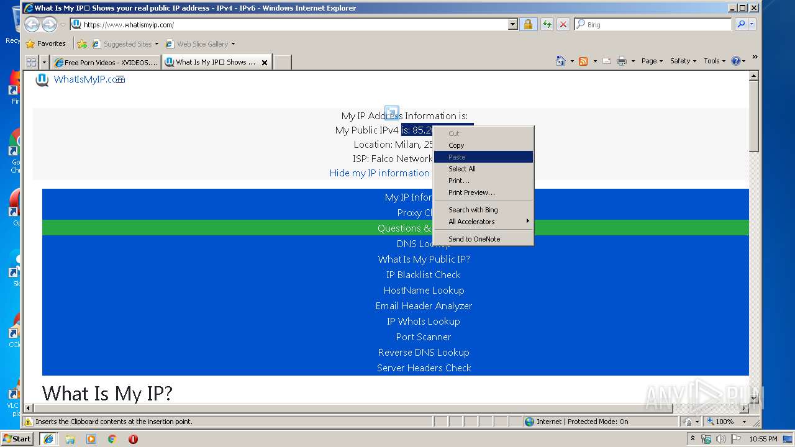This screenshot has width=795, height=447.
Task: Click Hide my IP information link
Action: [x=379, y=173]
